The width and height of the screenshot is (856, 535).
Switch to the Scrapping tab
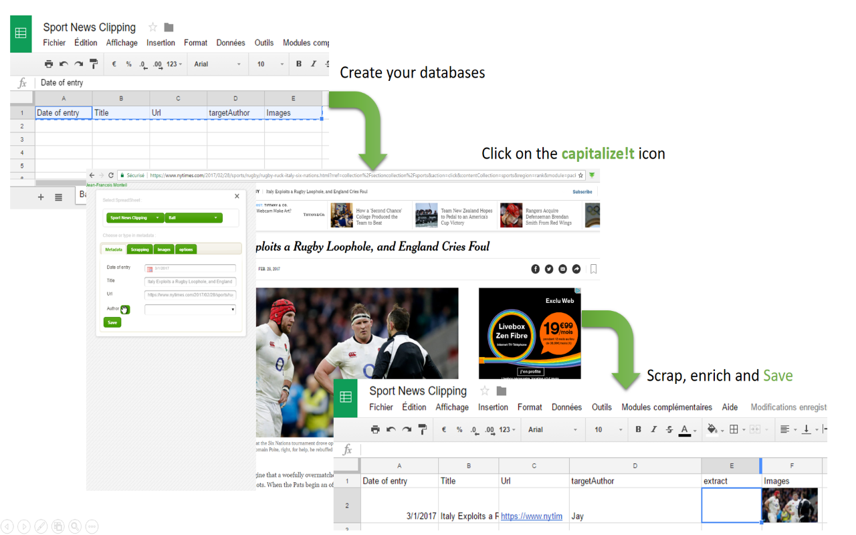140,249
